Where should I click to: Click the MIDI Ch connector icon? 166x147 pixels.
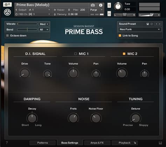click(x=16, y=14)
